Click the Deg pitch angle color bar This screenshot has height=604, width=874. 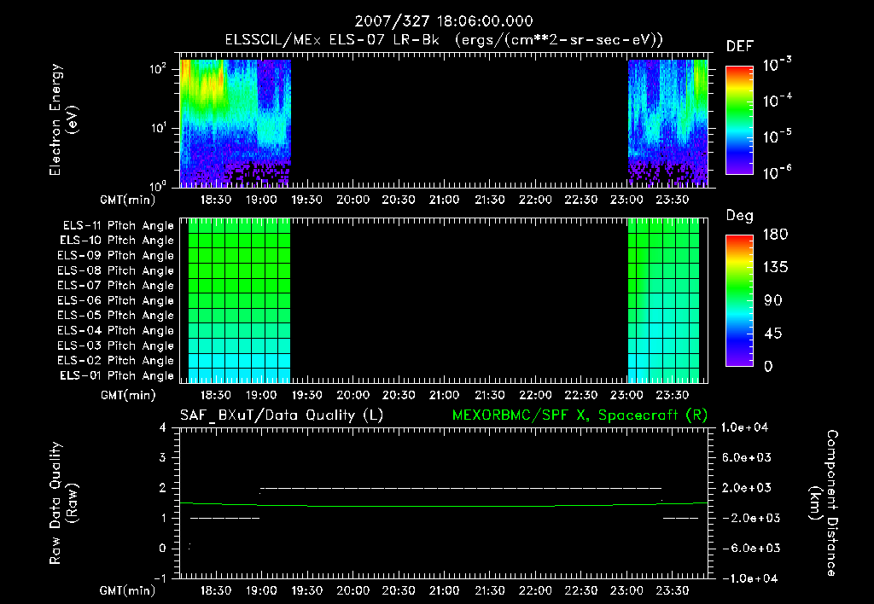click(739, 300)
